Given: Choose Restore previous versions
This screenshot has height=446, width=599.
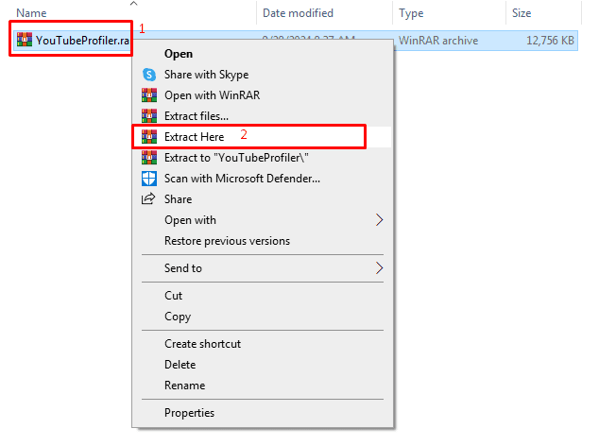Looking at the screenshot, I should [x=262, y=241].
